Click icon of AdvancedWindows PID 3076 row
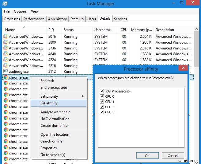 (6, 36)
